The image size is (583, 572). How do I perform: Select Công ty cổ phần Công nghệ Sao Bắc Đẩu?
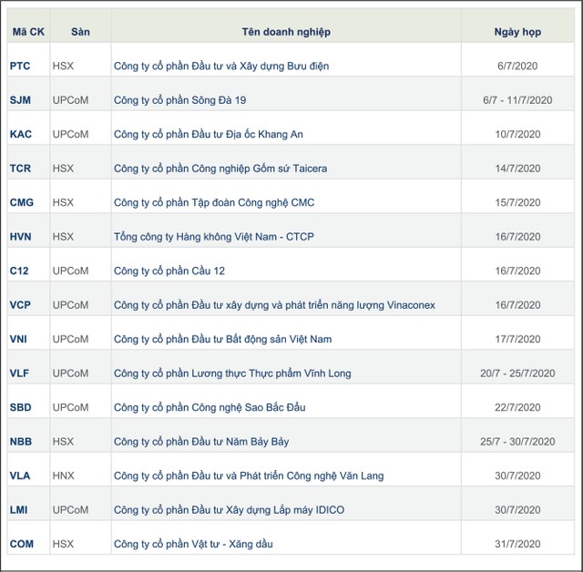(x=210, y=408)
